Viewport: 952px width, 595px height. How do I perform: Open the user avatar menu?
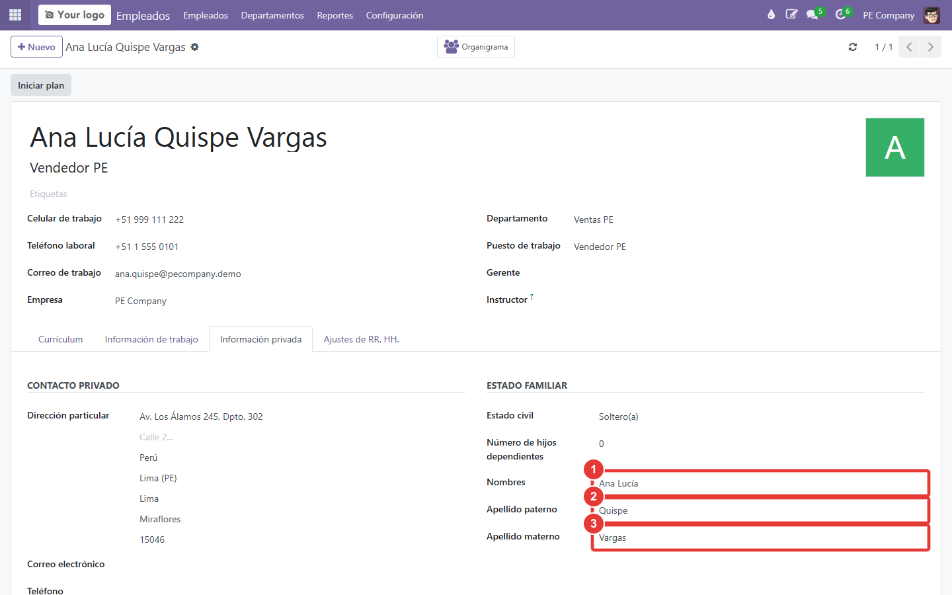coord(932,15)
